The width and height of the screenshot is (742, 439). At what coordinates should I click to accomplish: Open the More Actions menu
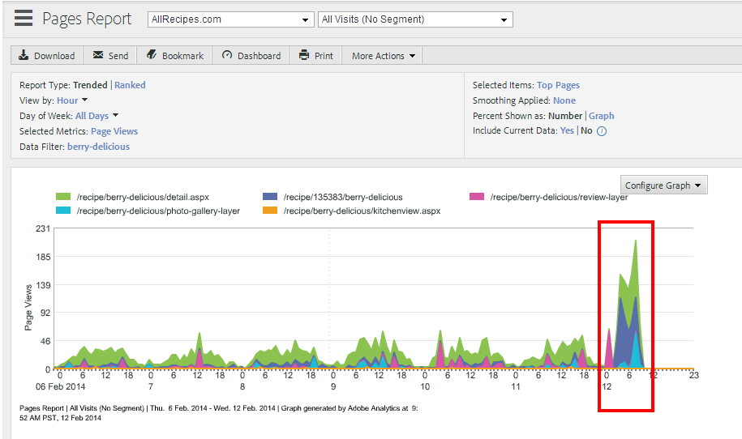383,56
